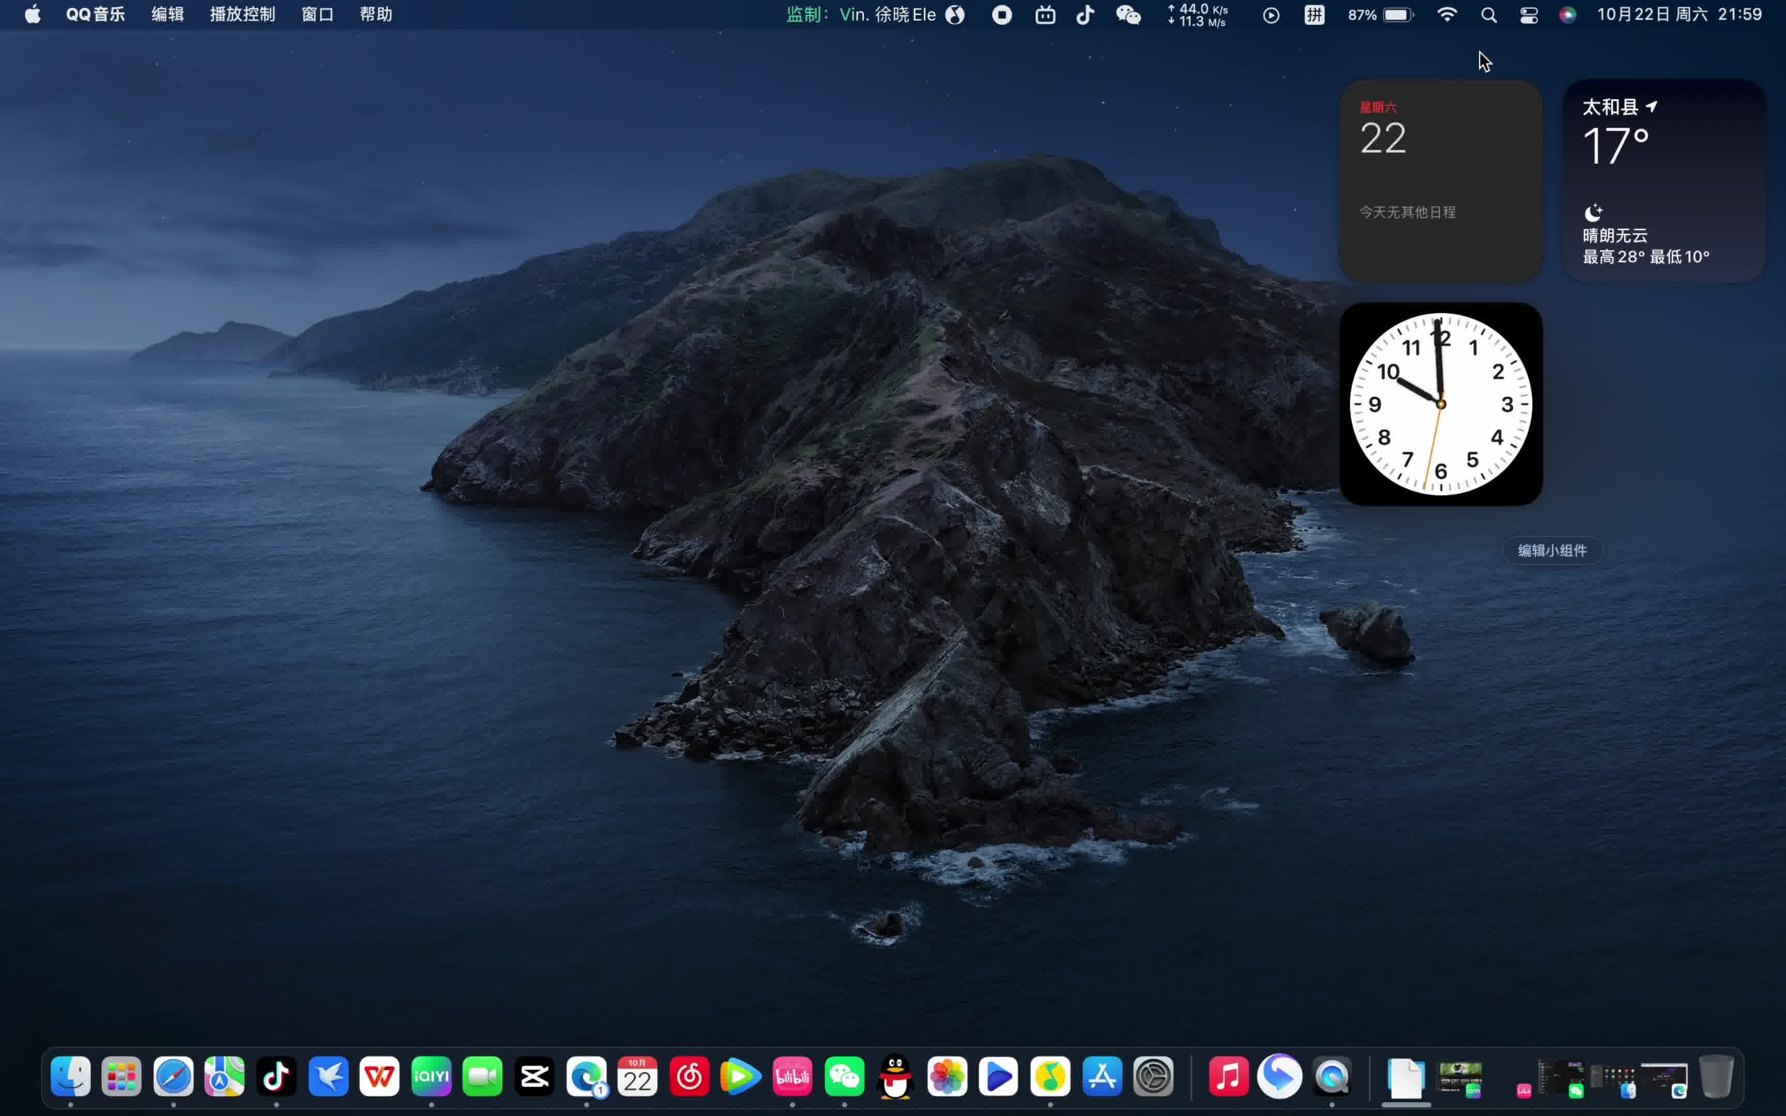Screen dimensions: 1786x1116
Task: Open the 太和县 weather widget
Action: 1664,181
